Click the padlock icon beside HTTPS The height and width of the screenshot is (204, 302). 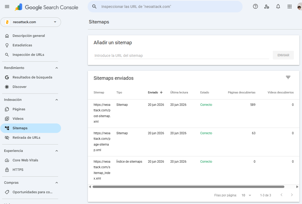[7, 170]
